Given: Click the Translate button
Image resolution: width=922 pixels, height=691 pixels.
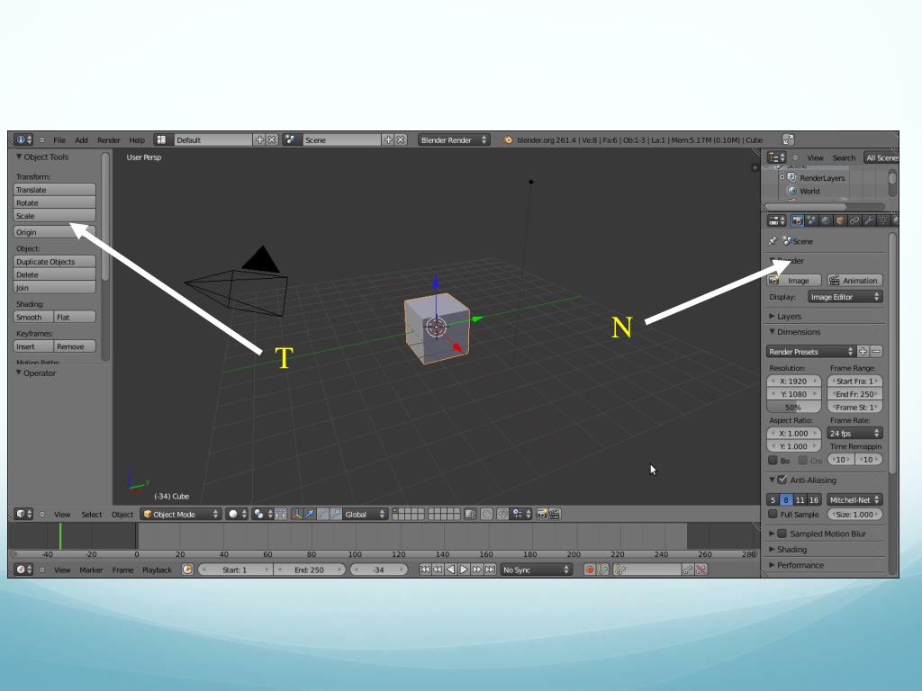Looking at the screenshot, I should (54, 190).
